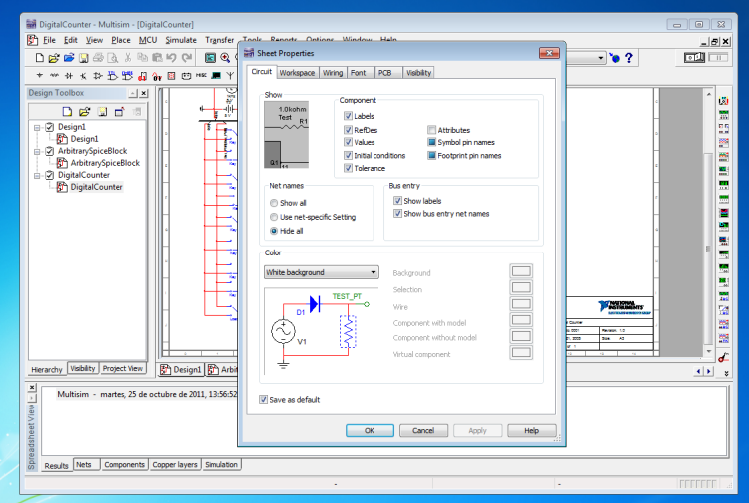Open the White background color scheme dropdown
The image size is (749, 503).
321,272
